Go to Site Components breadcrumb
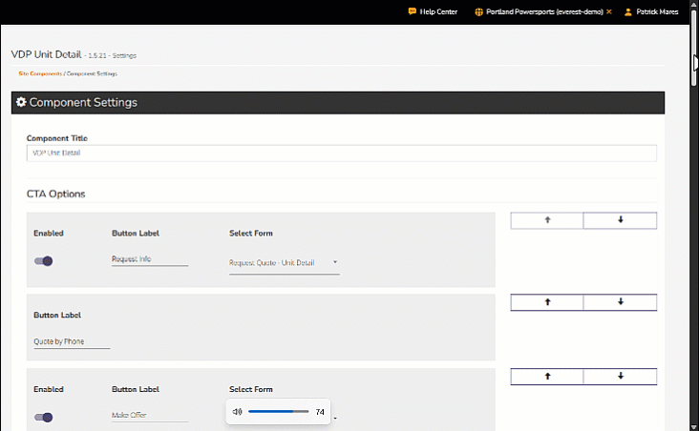Screen dimensions: 699x431 39,73
